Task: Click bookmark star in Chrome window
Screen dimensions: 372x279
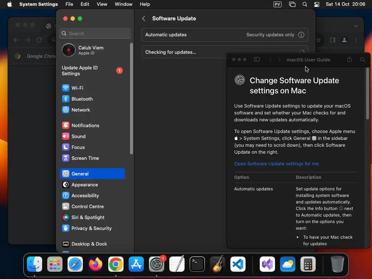Action: coord(318,40)
